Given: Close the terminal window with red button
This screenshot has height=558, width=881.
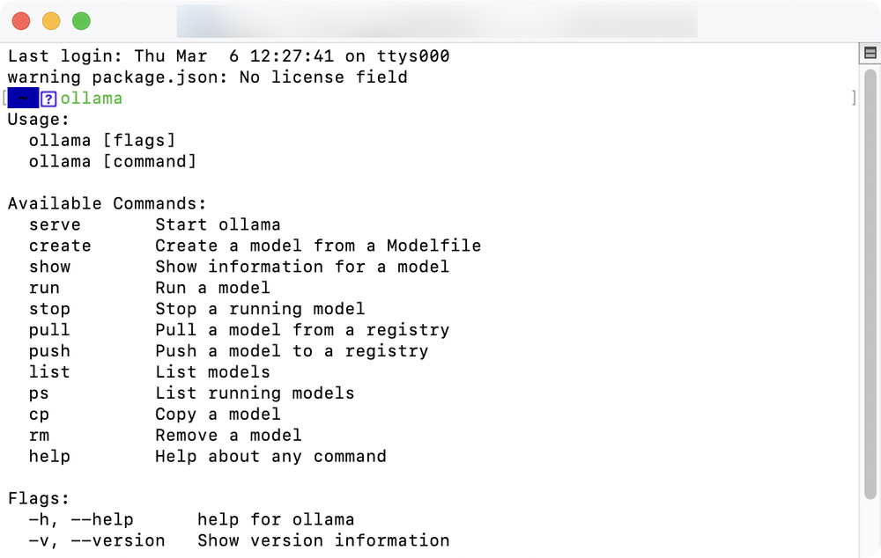Looking at the screenshot, I should click(x=20, y=21).
